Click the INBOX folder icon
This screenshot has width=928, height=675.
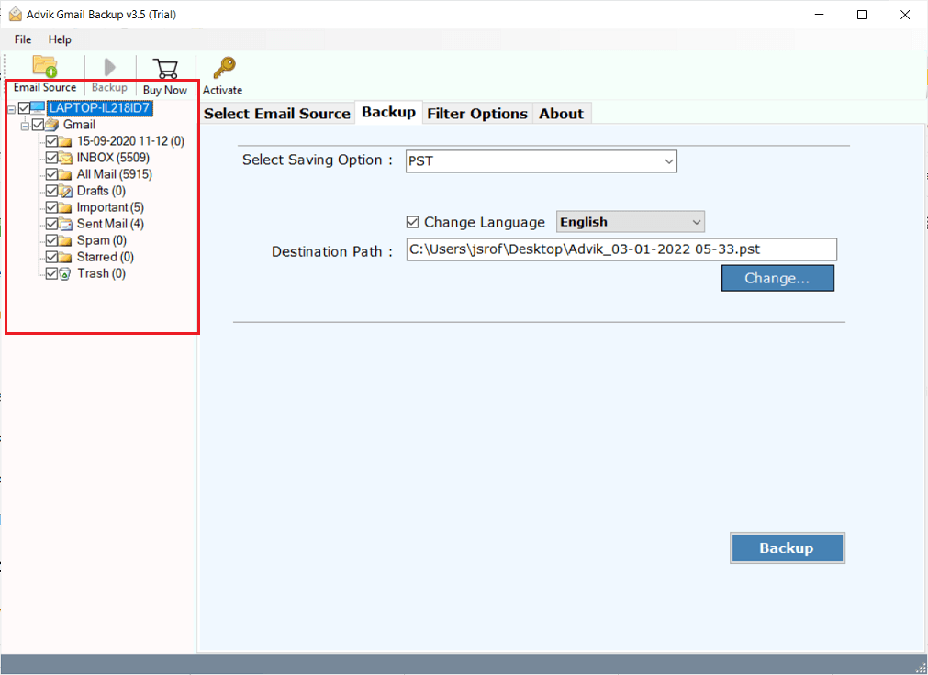[65, 158]
